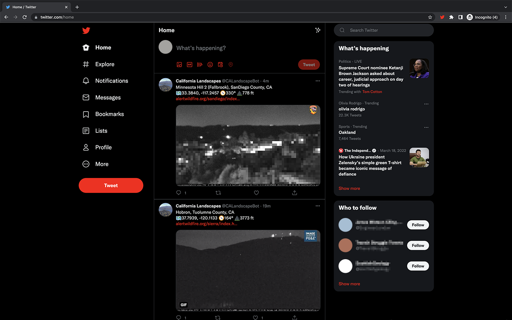Show more in Who to follow

pos(349,284)
